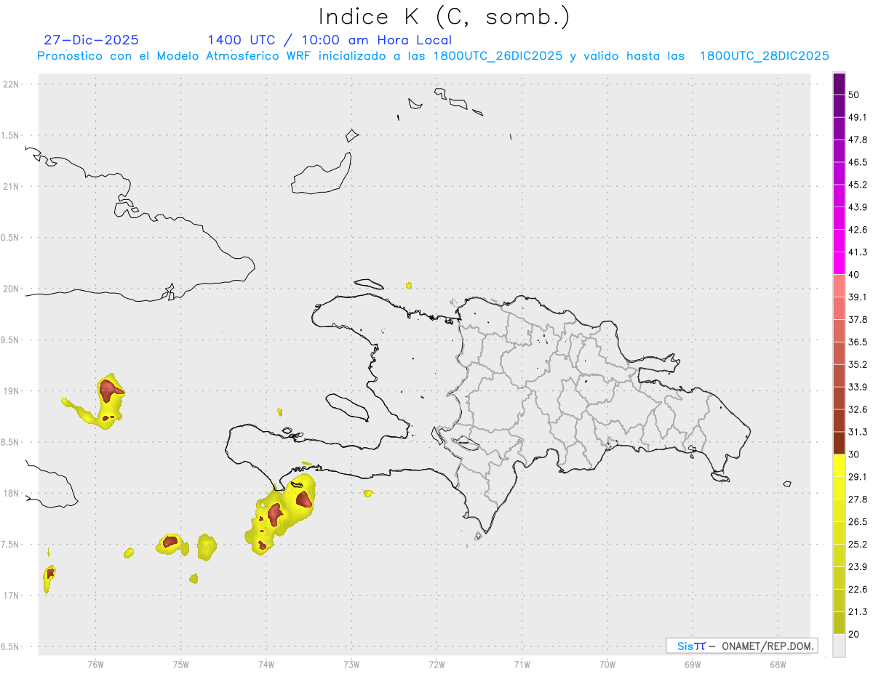Click the colorbar label "21.3"

click(x=858, y=611)
